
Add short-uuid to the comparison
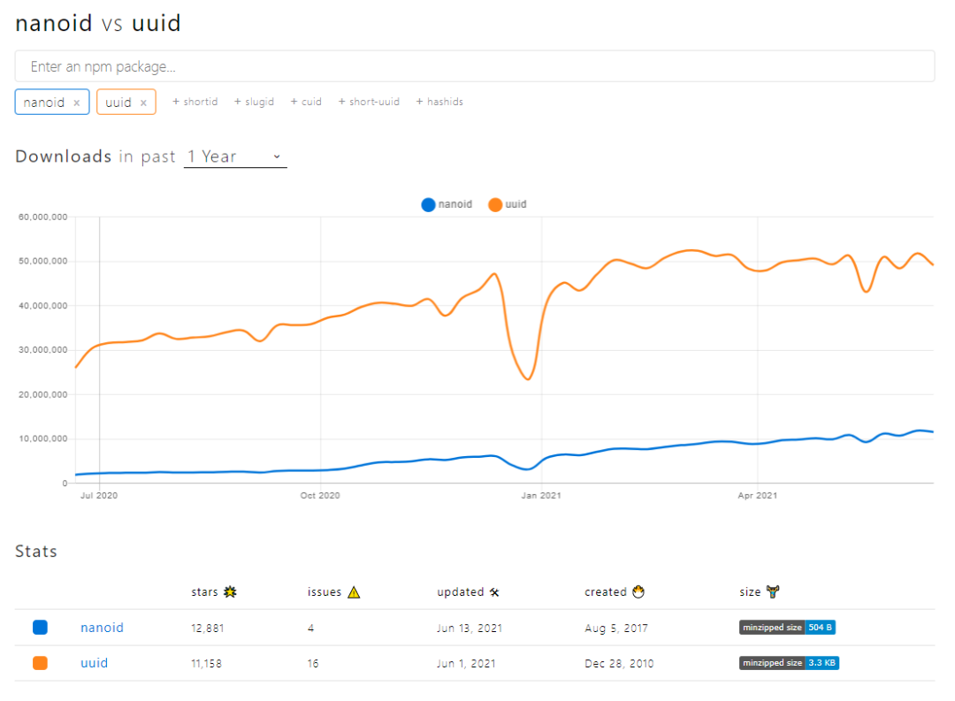[x=369, y=102]
